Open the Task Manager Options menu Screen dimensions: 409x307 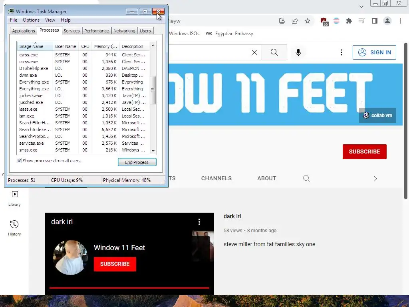(x=31, y=20)
